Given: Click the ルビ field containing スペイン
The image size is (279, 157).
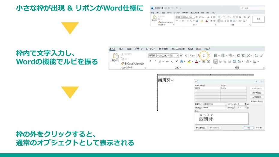Looking at the screenshot, I should click(x=233, y=88).
